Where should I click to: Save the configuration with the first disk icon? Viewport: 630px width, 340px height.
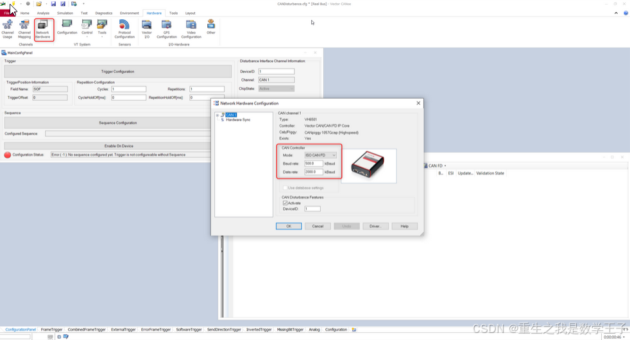pos(53,4)
